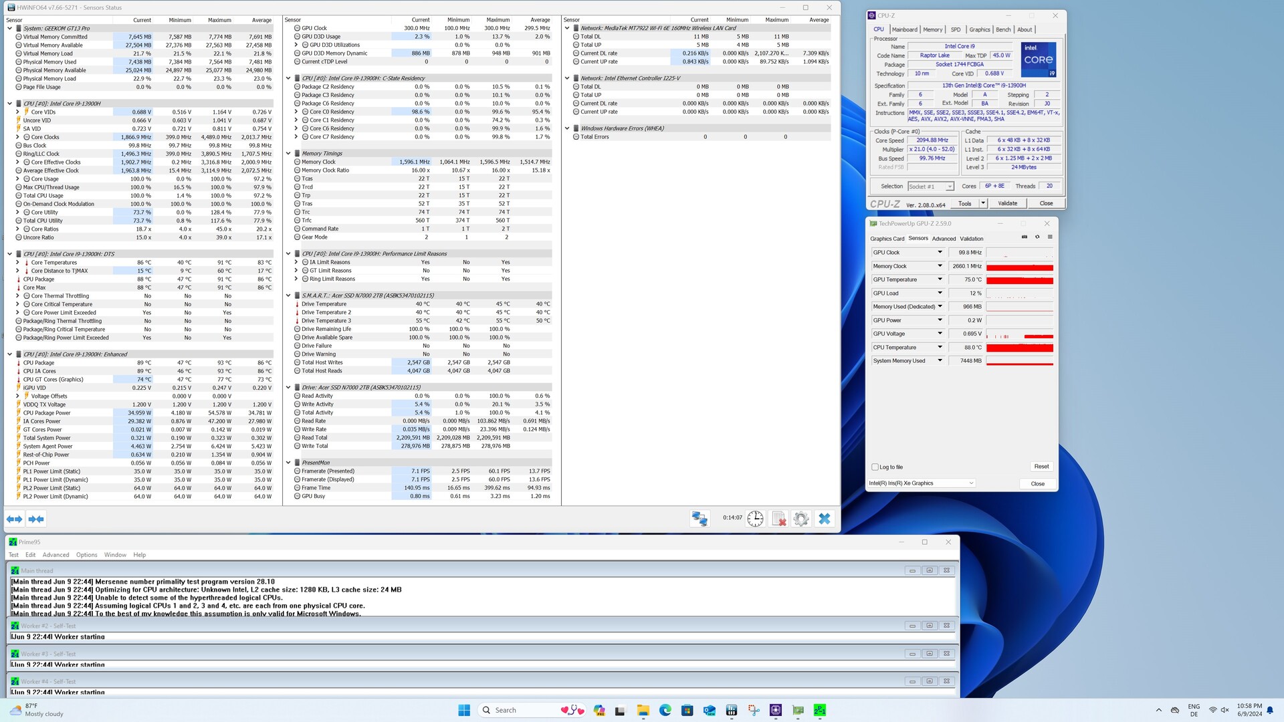
Task: Open GPU Temperature sensor dropdown in GPU-Z
Action: click(940, 279)
